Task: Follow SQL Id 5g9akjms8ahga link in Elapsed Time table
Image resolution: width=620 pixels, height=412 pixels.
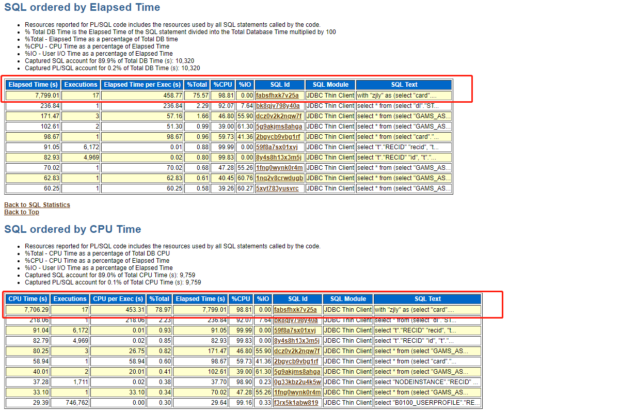Action: (279, 126)
